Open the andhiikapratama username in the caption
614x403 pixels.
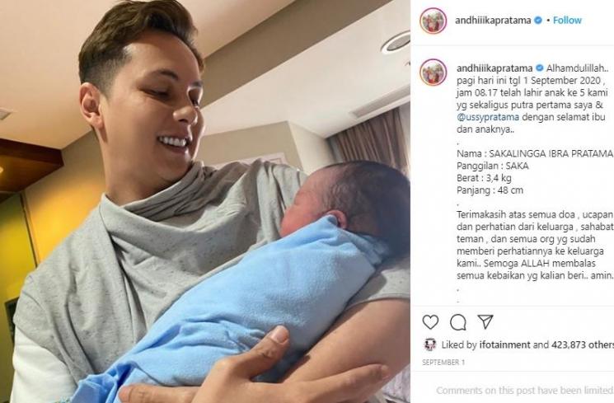[494, 68]
